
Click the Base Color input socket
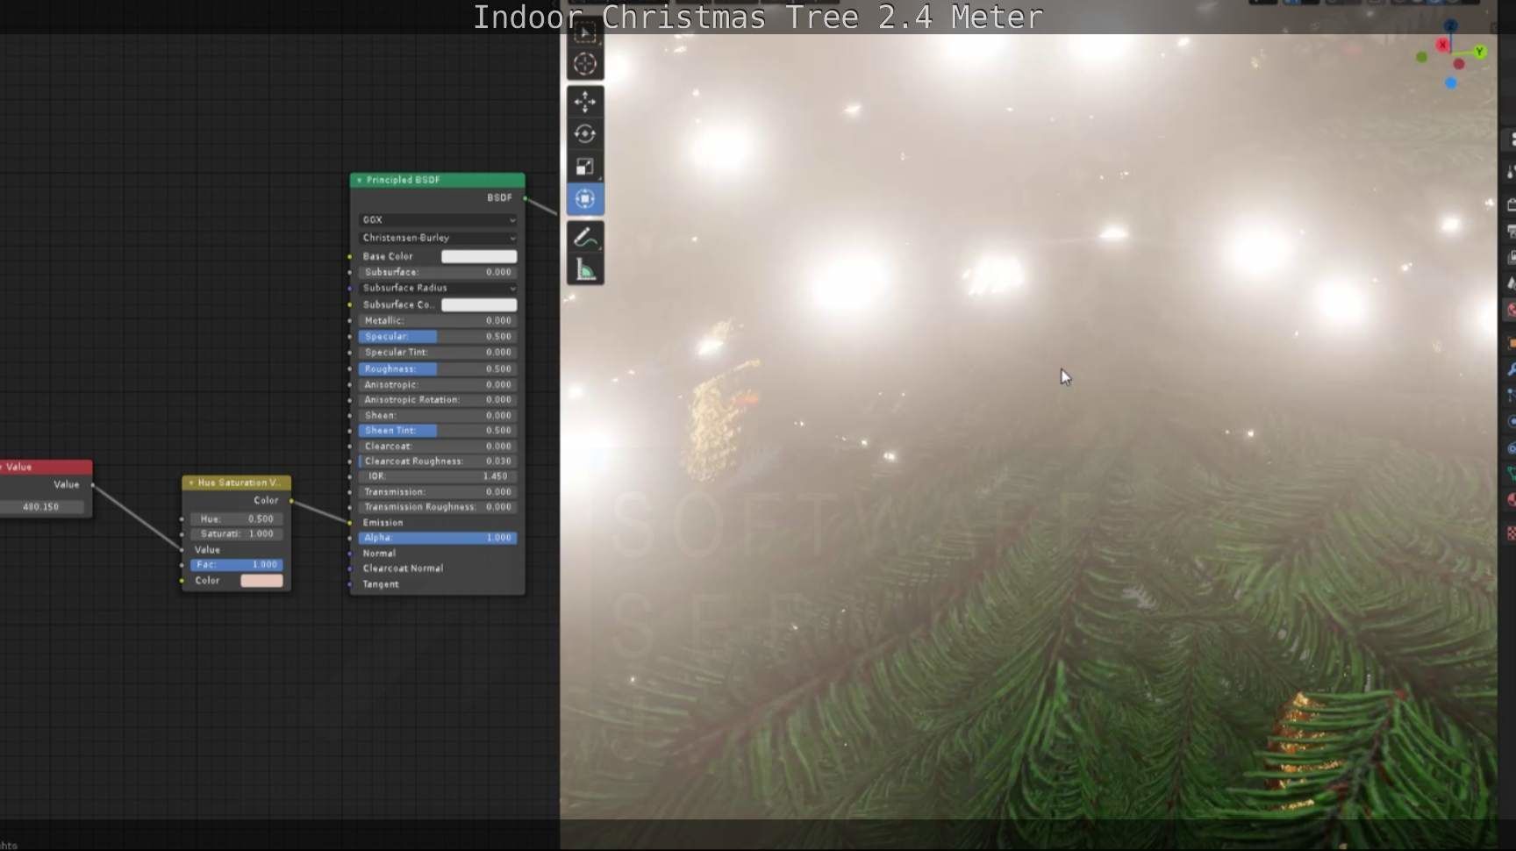point(350,257)
